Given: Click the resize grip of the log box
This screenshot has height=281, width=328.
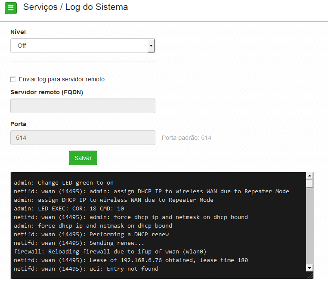Looking at the screenshot, I should 310,275.
